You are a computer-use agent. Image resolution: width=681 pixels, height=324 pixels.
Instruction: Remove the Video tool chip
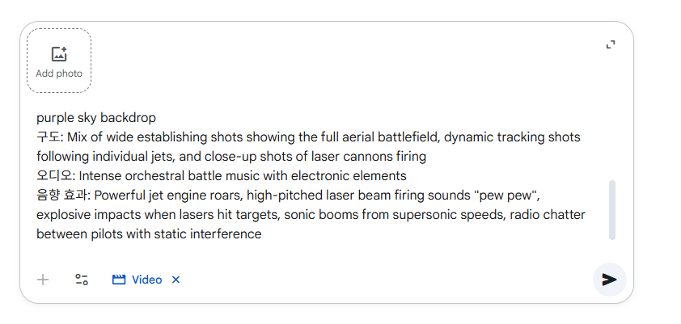point(176,280)
